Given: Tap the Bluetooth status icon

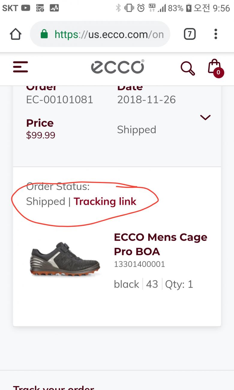Looking at the screenshot, I should [x=118, y=8].
